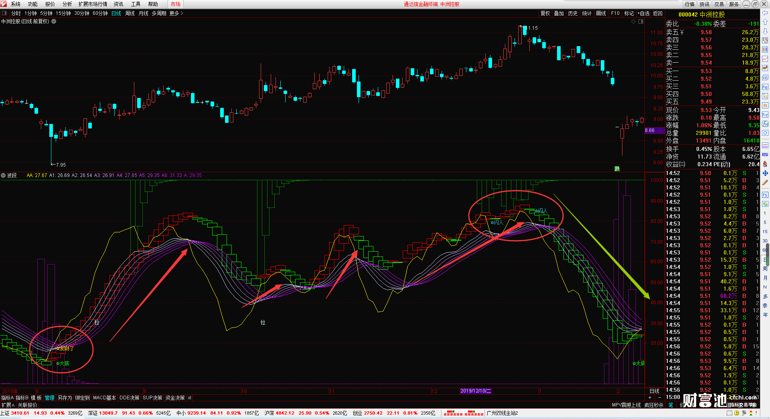Viewport: 770px width, 419px height.
Task: Toggle the 波段 indicator panel arrow button
Action: coord(3,175)
